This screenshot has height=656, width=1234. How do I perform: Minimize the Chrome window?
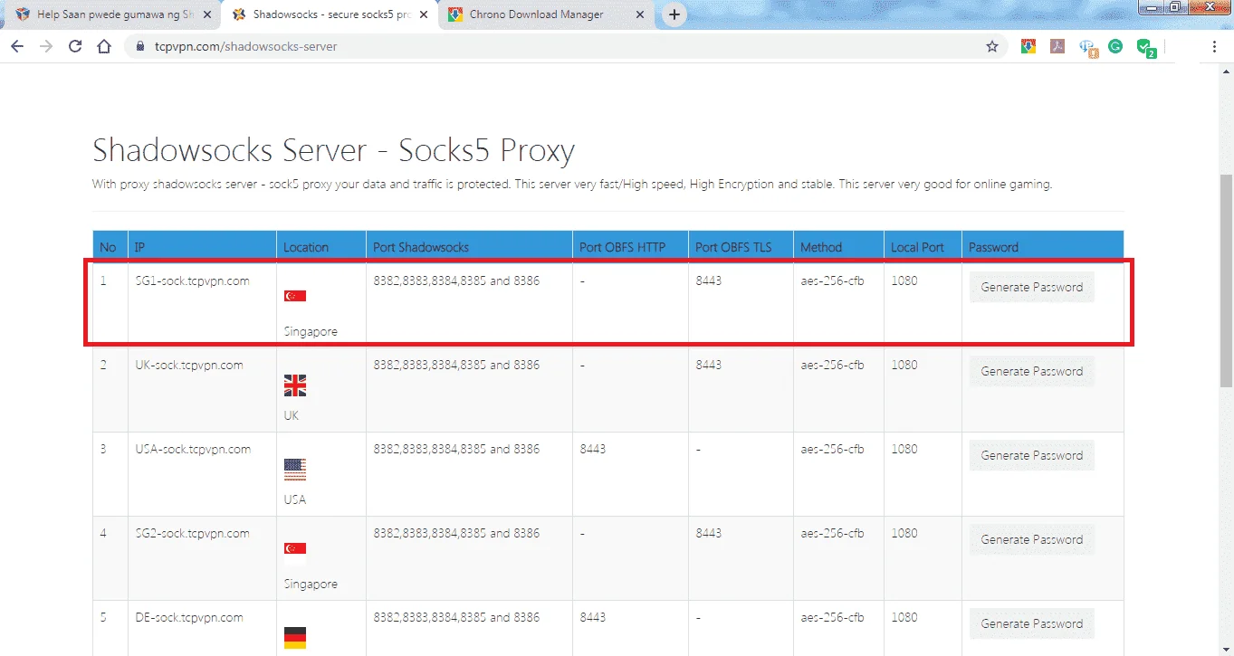tap(1152, 7)
